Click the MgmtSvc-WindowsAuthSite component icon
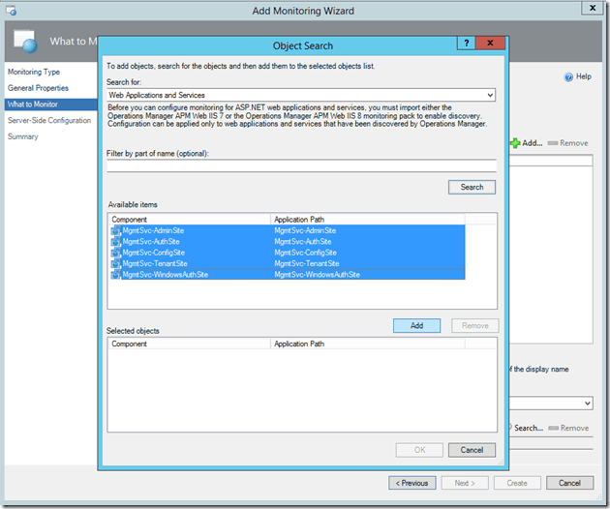Screen dimensions: 610x509 [x=115, y=275]
